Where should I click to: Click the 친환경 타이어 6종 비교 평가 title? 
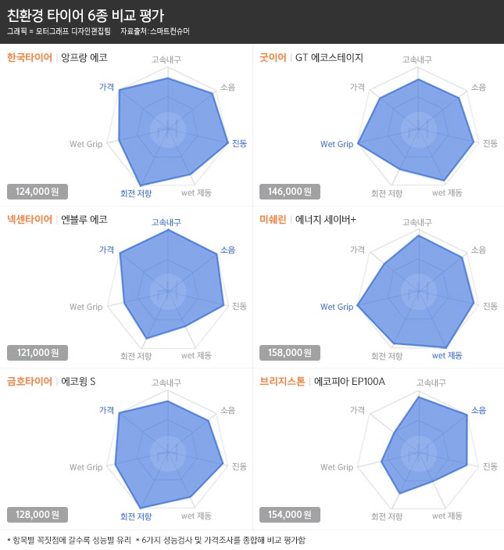pyautogui.click(x=86, y=16)
